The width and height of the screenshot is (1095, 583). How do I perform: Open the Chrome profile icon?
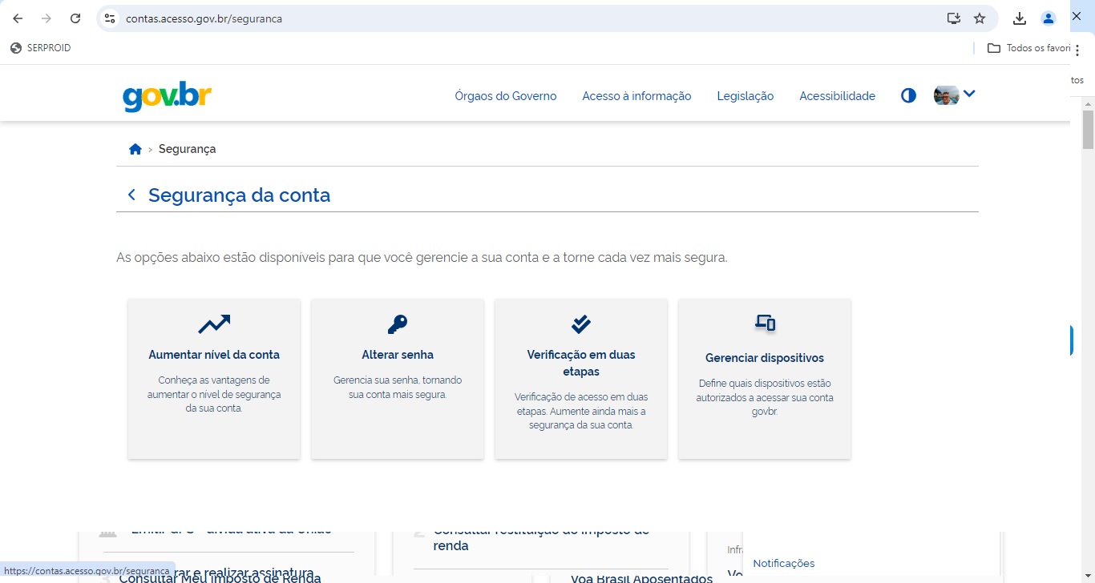click(x=1049, y=18)
